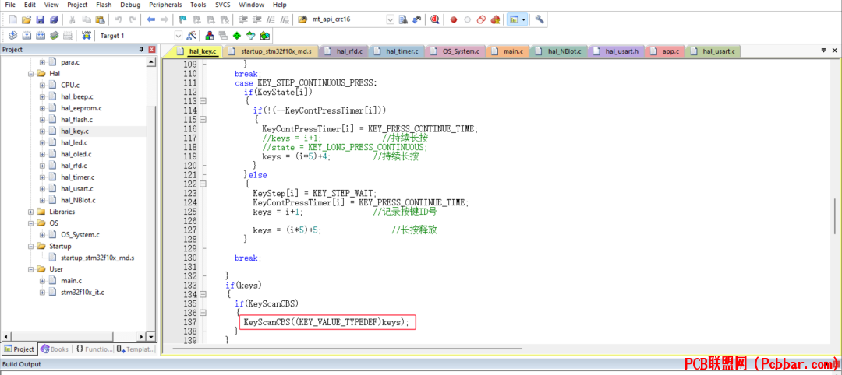Open the Debug menu
Image resolution: width=842 pixels, height=375 pixels.
point(130,5)
